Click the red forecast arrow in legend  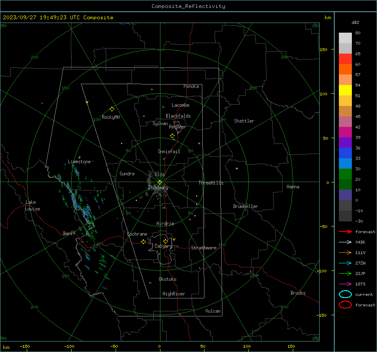coord(345,231)
